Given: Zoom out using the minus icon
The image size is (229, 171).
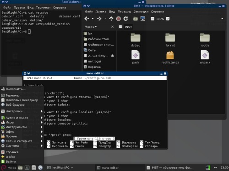Looking at the screenshot, I should click(153, 19).
